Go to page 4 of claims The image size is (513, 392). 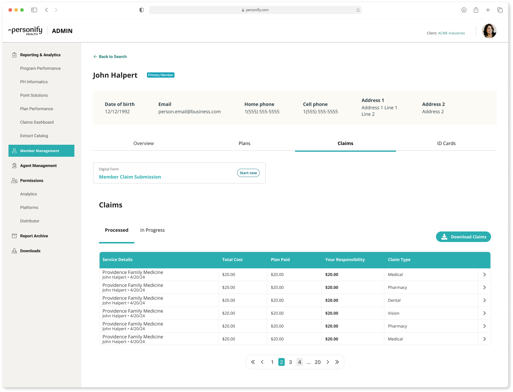tap(300, 362)
